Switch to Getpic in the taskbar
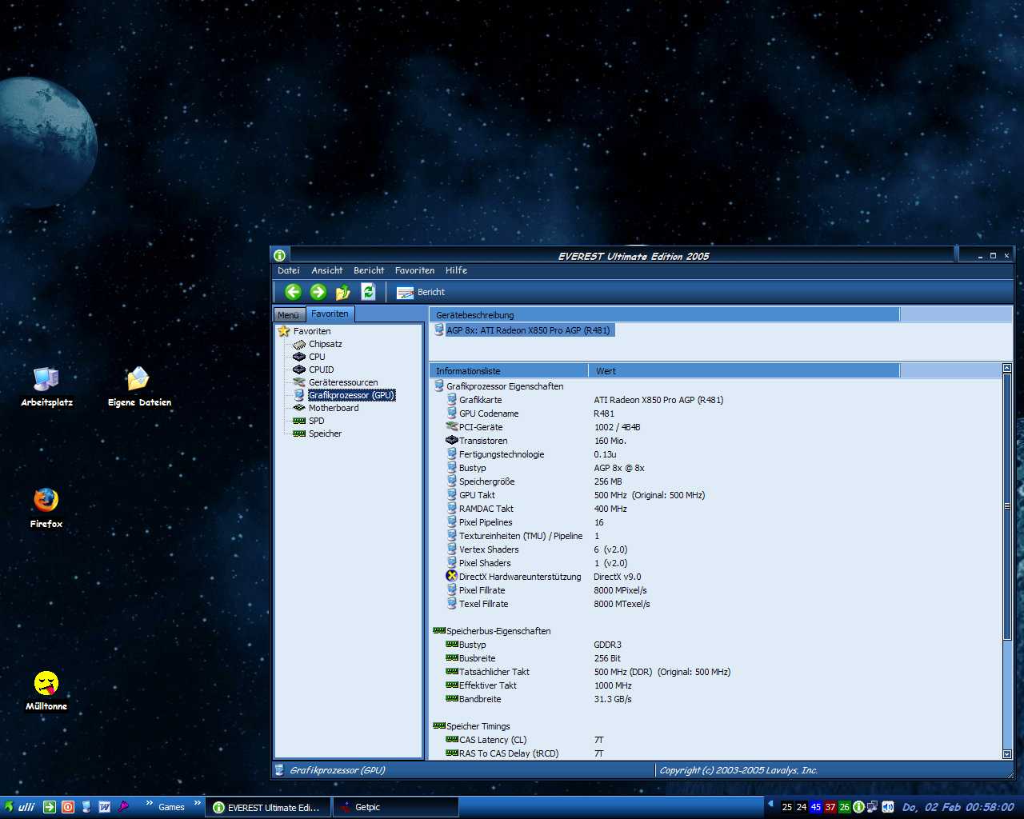 pyautogui.click(x=397, y=807)
